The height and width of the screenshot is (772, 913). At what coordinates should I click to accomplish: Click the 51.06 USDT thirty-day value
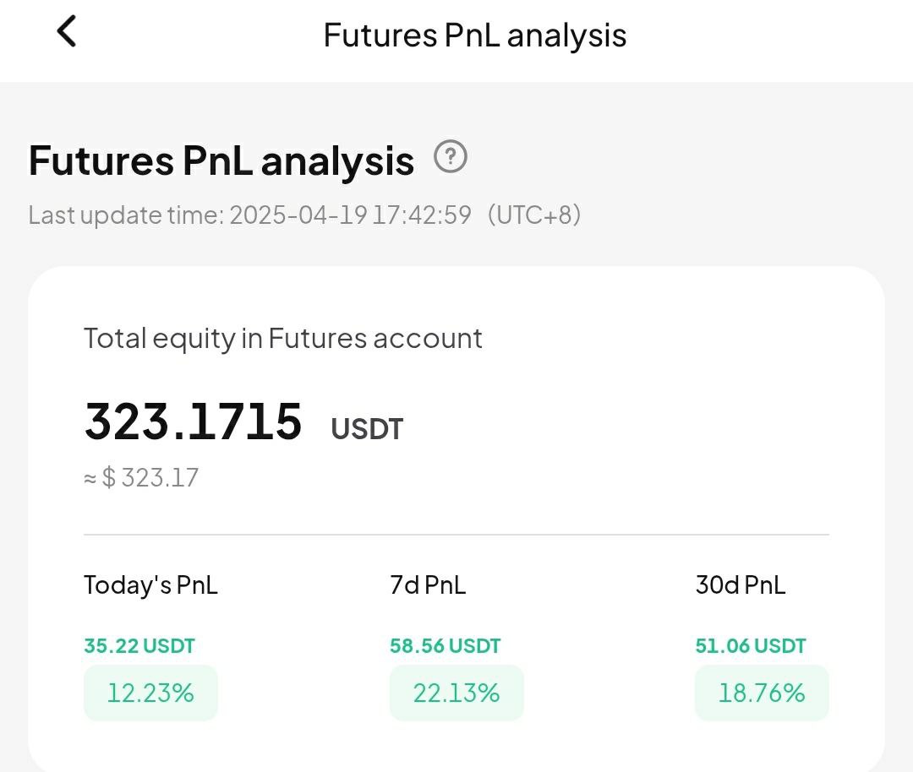(751, 646)
